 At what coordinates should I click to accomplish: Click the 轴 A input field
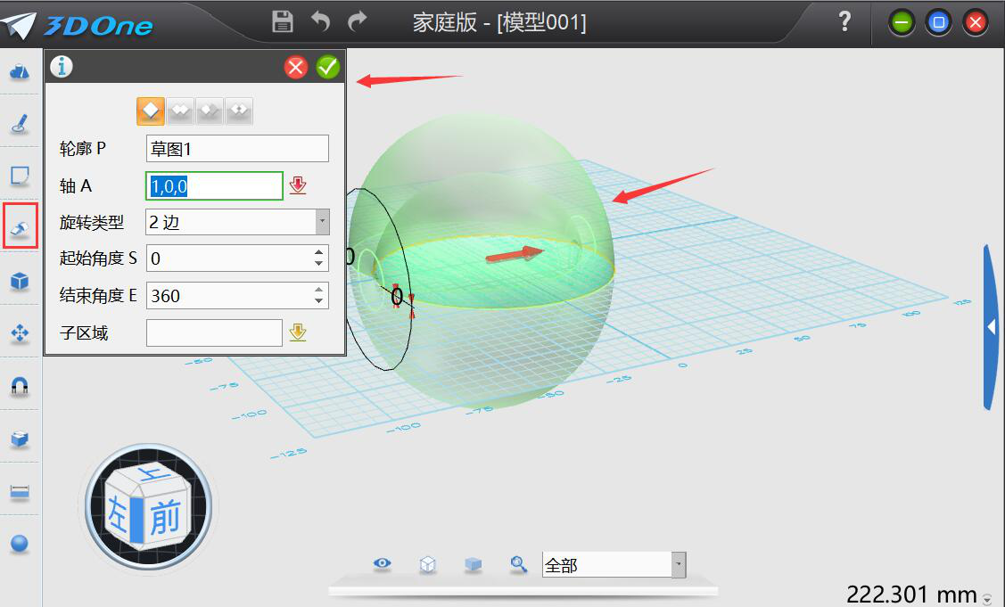(214, 185)
